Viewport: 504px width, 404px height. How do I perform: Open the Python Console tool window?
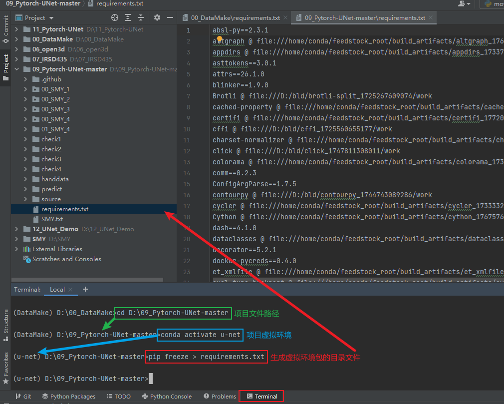click(x=167, y=397)
